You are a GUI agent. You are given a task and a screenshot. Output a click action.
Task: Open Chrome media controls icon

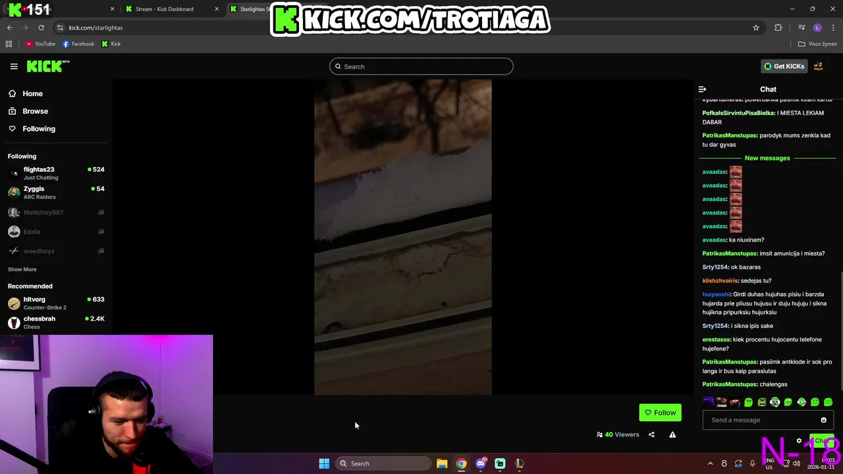coord(802,28)
